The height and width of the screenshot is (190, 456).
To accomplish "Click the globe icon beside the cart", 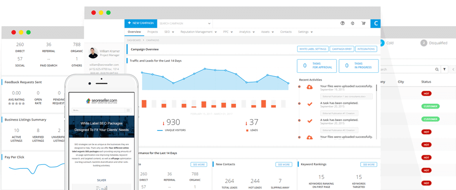I will [x=352, y=24].
